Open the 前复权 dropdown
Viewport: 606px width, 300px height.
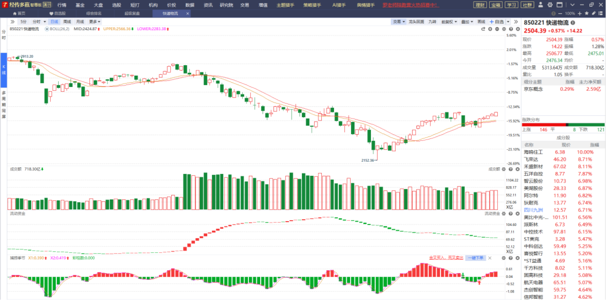pos(449,22)
